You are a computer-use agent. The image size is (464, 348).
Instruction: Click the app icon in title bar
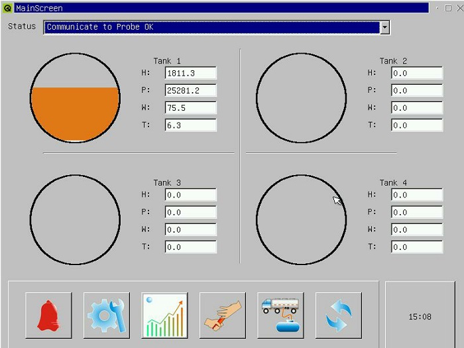7,8
